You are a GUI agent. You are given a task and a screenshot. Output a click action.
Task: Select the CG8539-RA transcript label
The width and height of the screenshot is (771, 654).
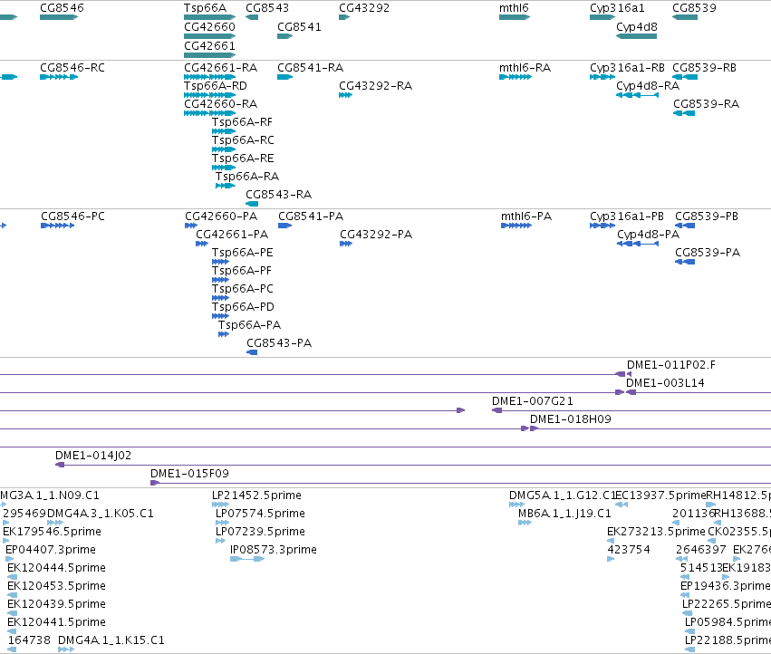(x=706, y=104)
